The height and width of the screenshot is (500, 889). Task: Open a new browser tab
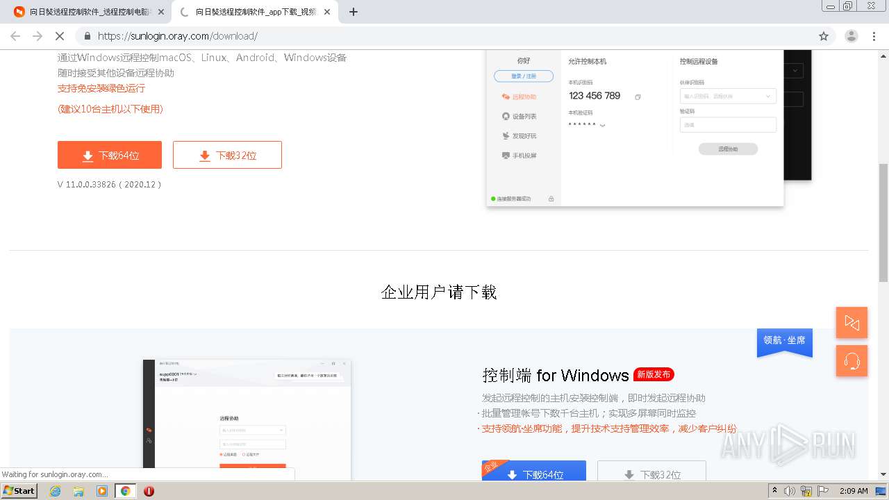tap(353, 12)
